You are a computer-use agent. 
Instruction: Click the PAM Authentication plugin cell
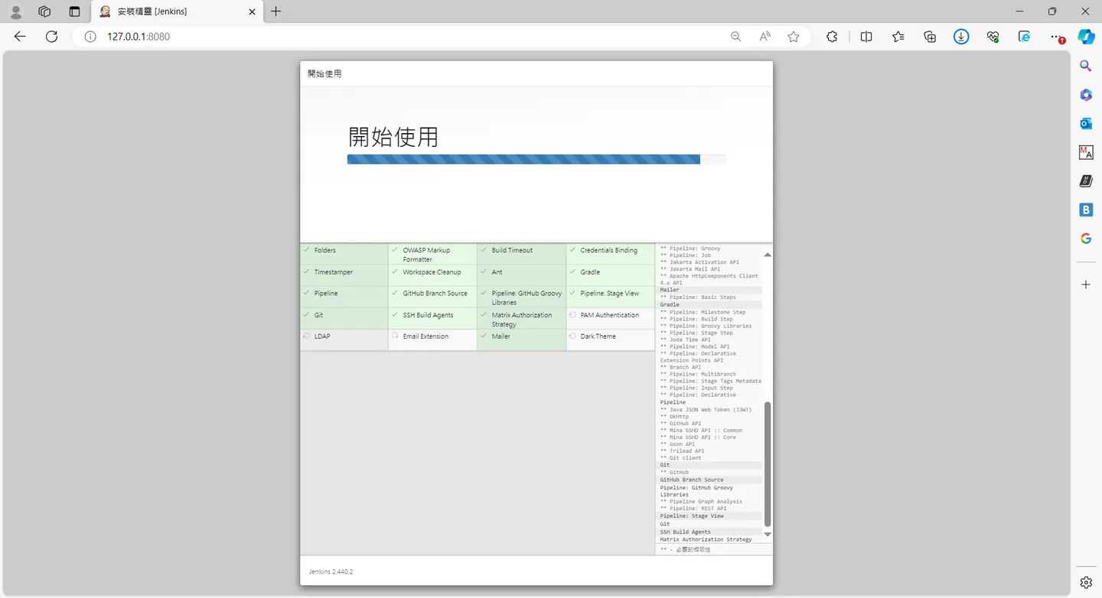pos(610,318)
